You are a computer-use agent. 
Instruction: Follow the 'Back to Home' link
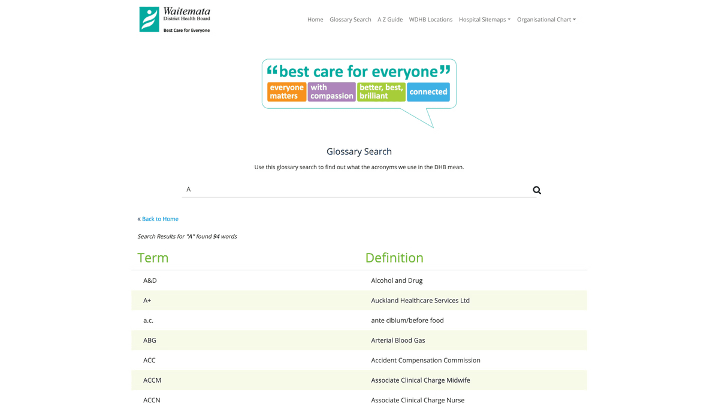click(160, 219)
